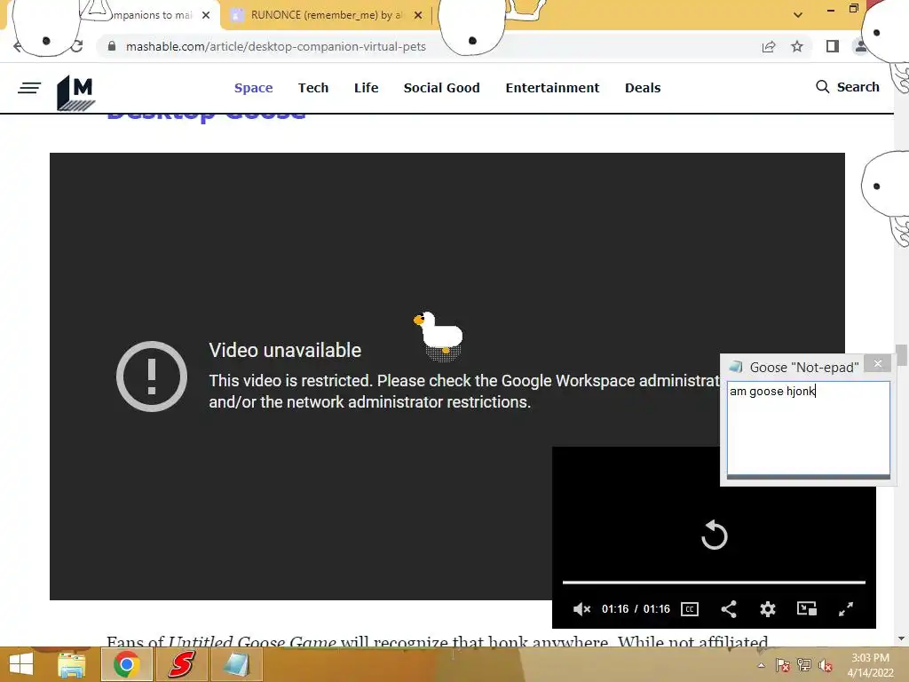Click the video unavailable warning icon
The image size is (909, 682).
tap(152, 377)
